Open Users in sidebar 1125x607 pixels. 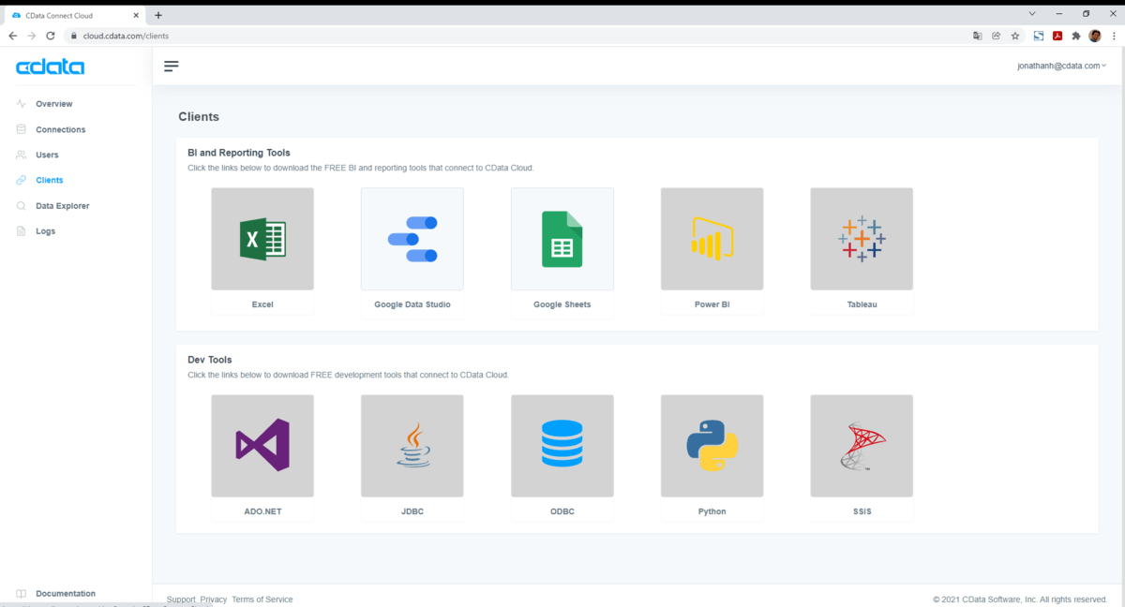point(47,155)
